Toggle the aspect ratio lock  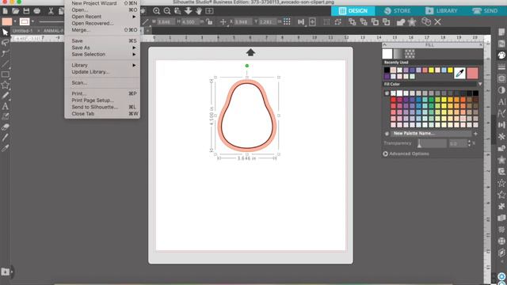coord(209,22)
